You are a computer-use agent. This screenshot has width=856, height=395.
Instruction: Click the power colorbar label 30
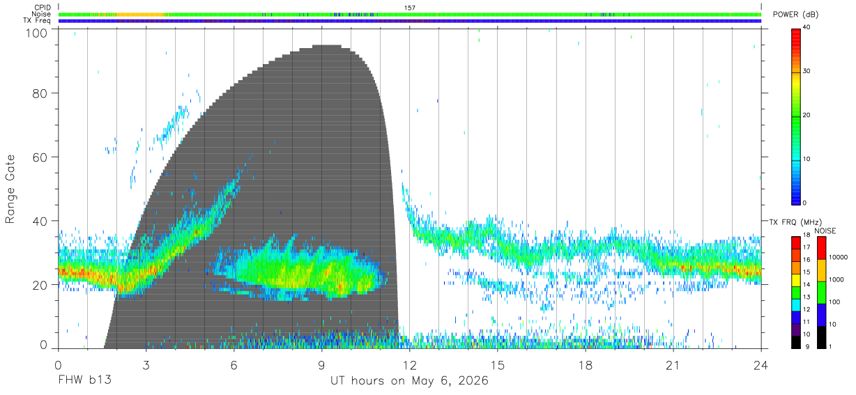(807, 72)
